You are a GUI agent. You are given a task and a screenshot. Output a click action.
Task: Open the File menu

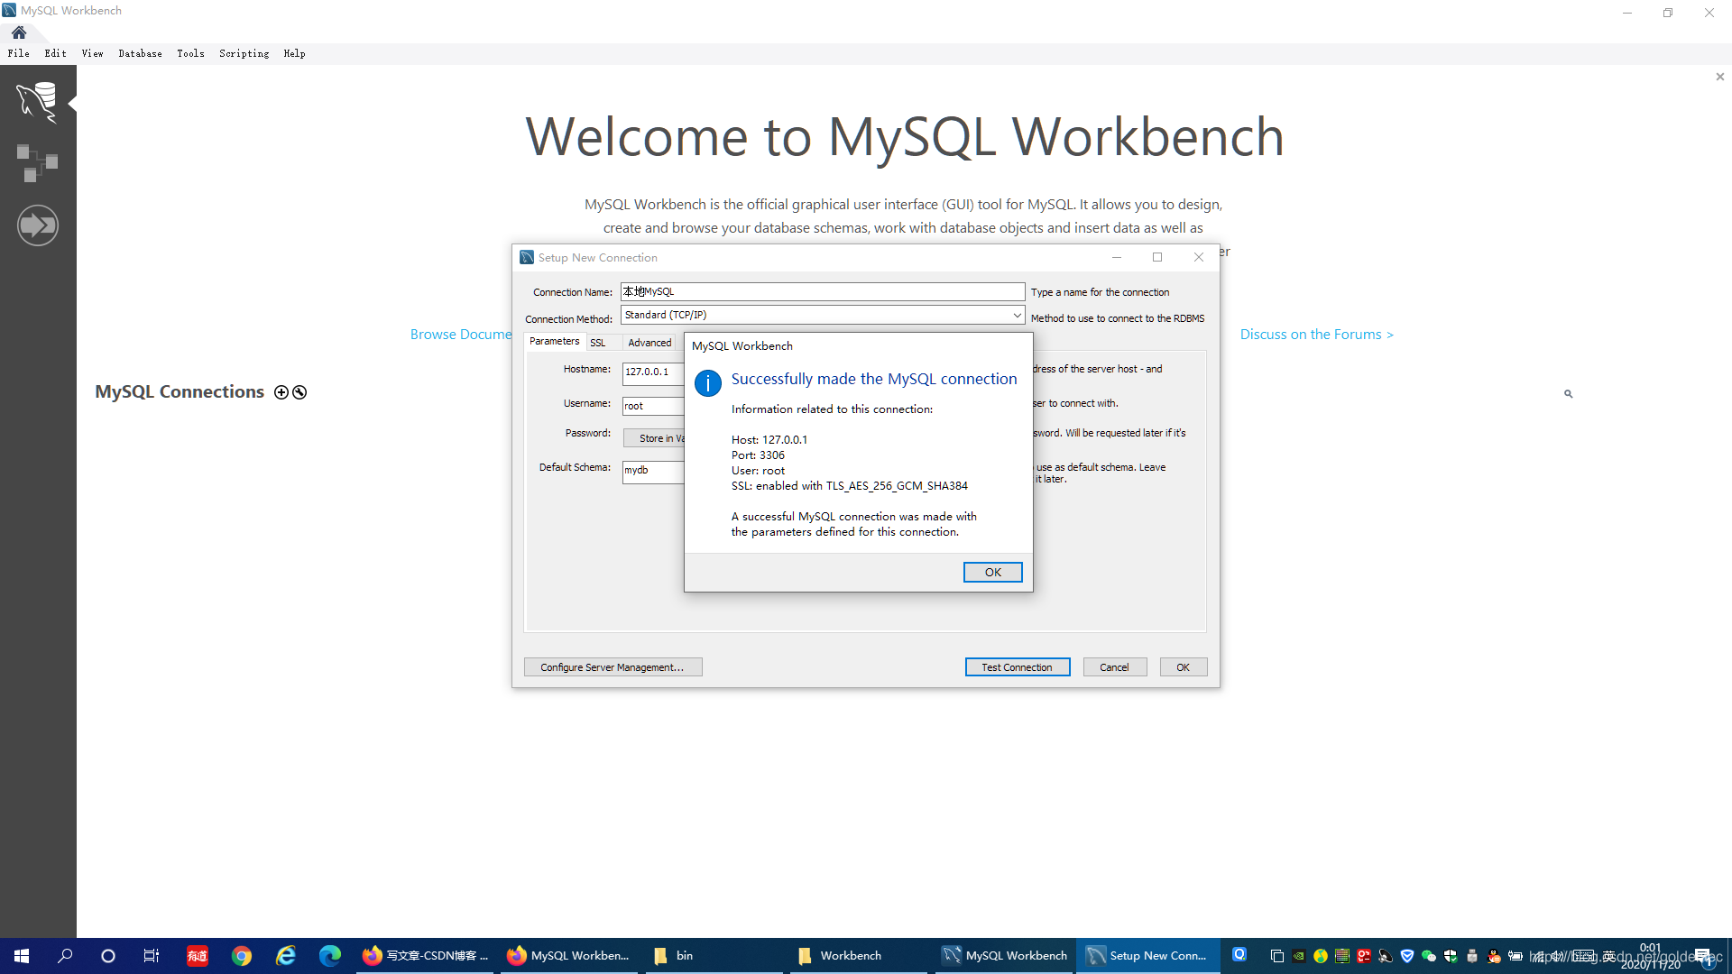point(19,53)
